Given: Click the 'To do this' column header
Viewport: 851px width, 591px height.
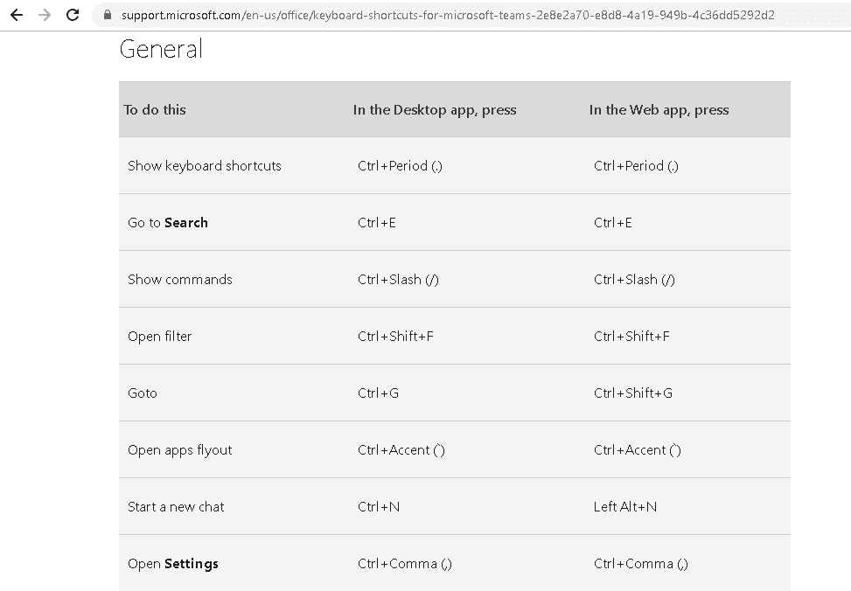Looking at the screenshot, I should coord(155,109).
